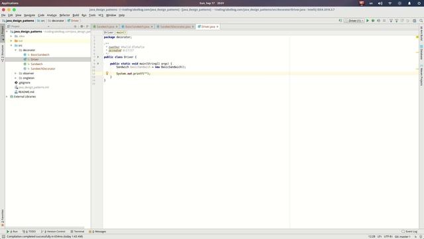The width and height of the screenshot is (424, 239).
Task: Click the main() editor breadcrumb
Action: (121, 33)
